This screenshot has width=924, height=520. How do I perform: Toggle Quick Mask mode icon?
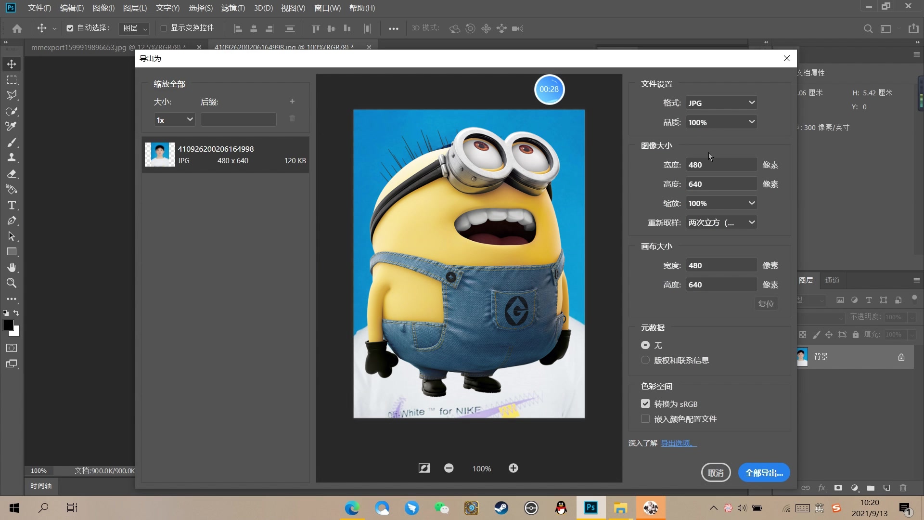click(x=12, y=348)
